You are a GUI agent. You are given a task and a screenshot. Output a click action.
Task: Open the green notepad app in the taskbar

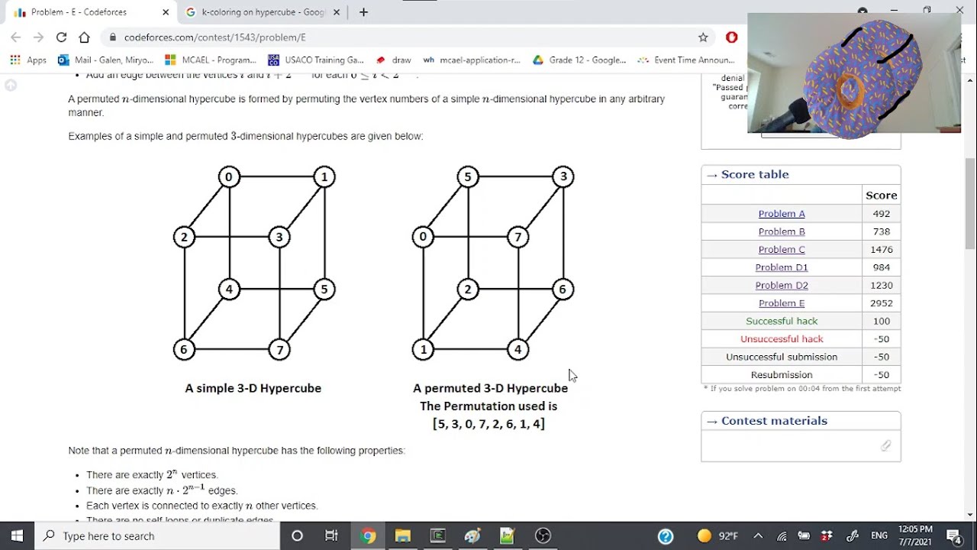point(508,535)
